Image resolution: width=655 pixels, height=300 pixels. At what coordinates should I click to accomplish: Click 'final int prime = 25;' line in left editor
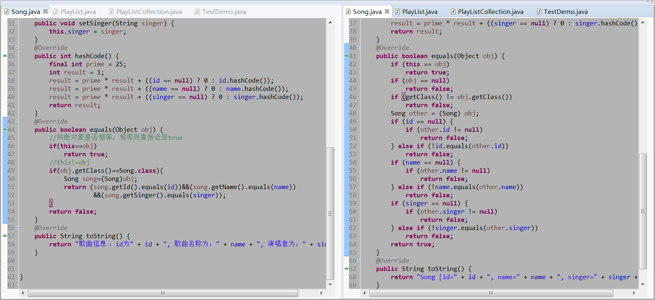pos(88,64)
